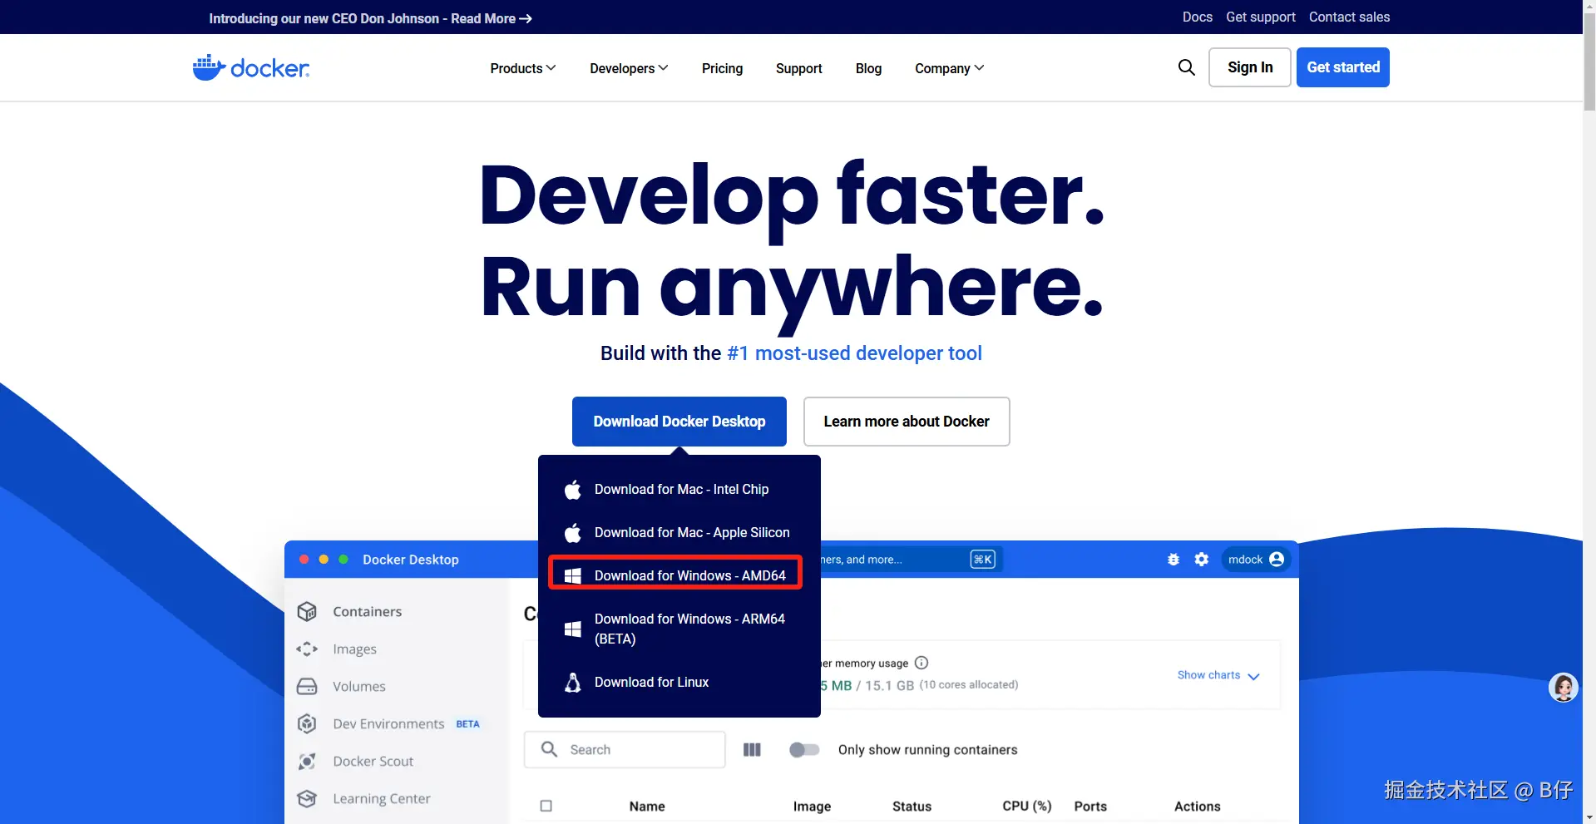Click the Learning Center sidebar icon
This screenshot has width=1596, height=824.
307,799
